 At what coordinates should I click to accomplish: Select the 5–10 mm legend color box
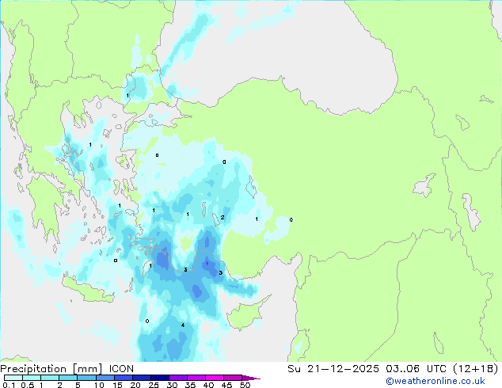click(86, 378)
